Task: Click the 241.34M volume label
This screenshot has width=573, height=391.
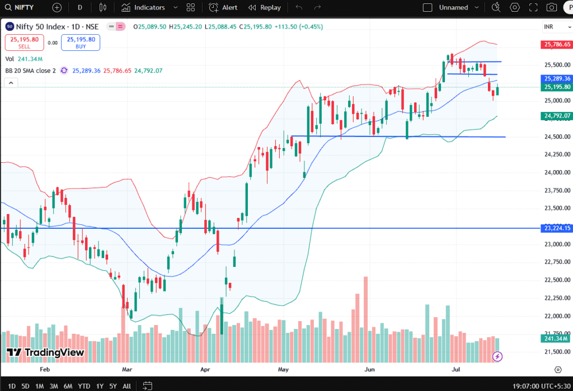Action: coord(556,338)
